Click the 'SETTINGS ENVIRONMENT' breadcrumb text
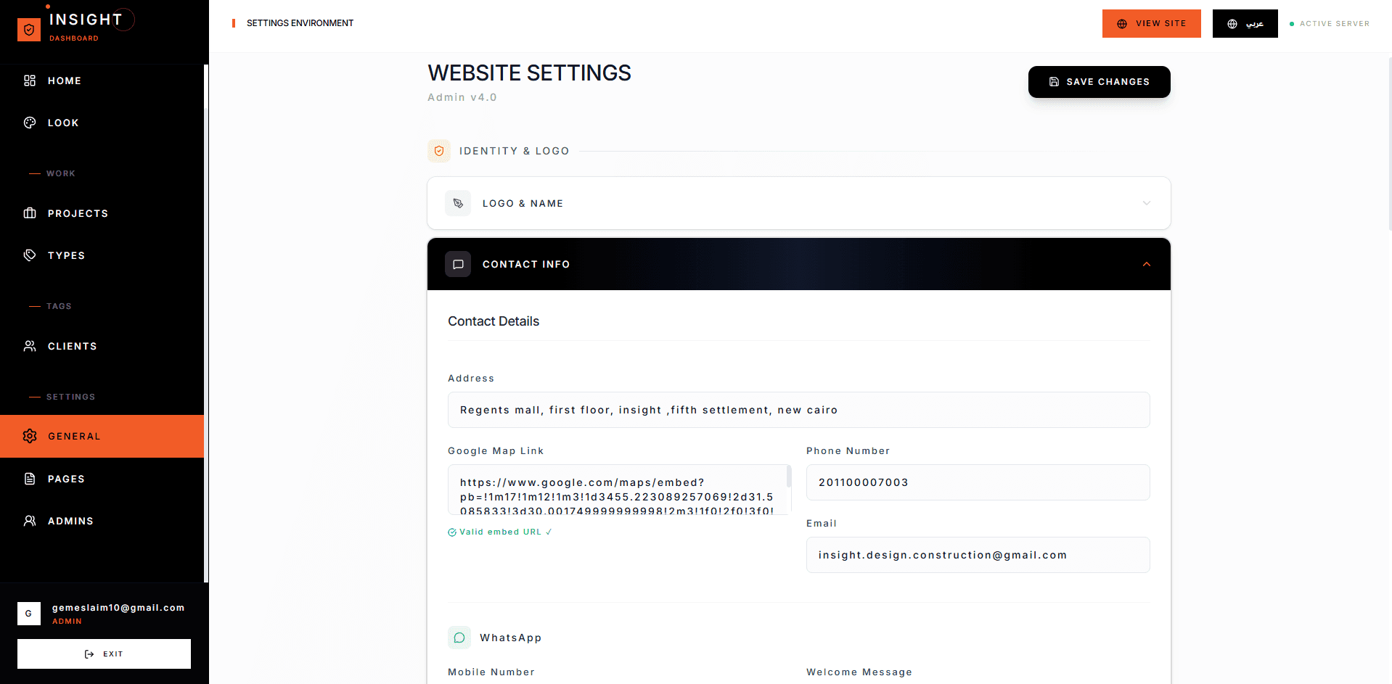The width and height of the screenshot is (1392, 684). [x=300, y=23]
